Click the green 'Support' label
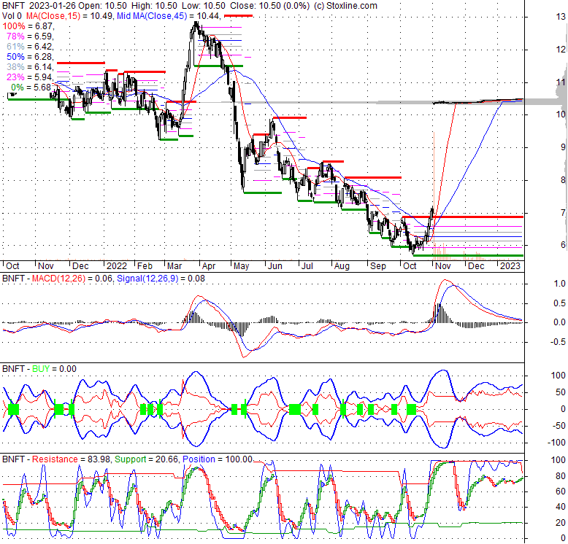Image resolution: width=568 pixels, height=544 pixels. pos(131,459)
